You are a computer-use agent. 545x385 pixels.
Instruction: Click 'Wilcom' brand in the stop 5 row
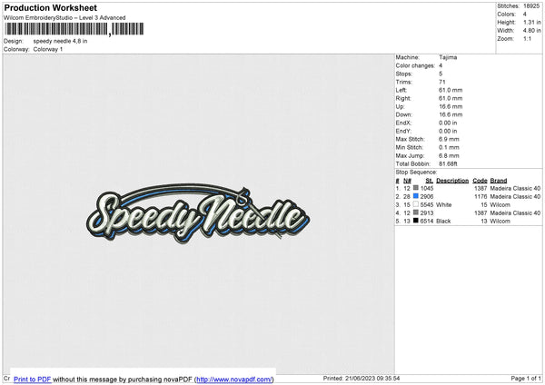click(500, 221)
